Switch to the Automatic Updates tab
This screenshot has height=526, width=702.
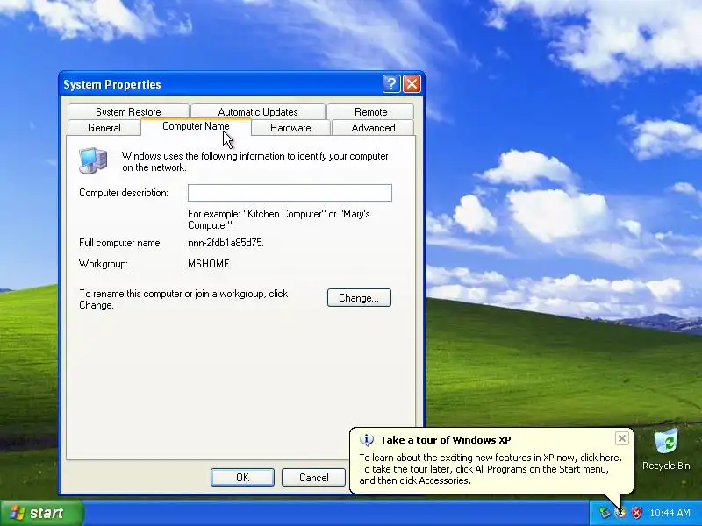(x=258, y=112)
